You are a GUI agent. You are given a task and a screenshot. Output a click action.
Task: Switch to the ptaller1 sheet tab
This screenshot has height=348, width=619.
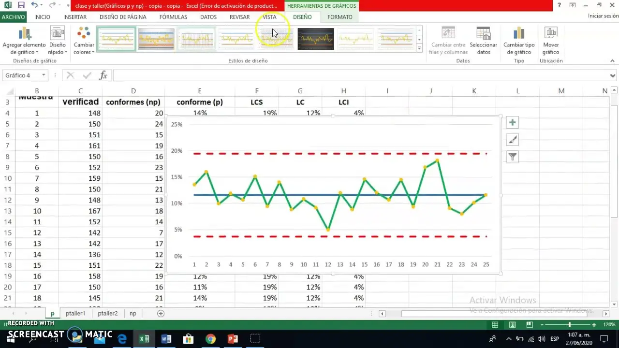[x=75, y=313]
